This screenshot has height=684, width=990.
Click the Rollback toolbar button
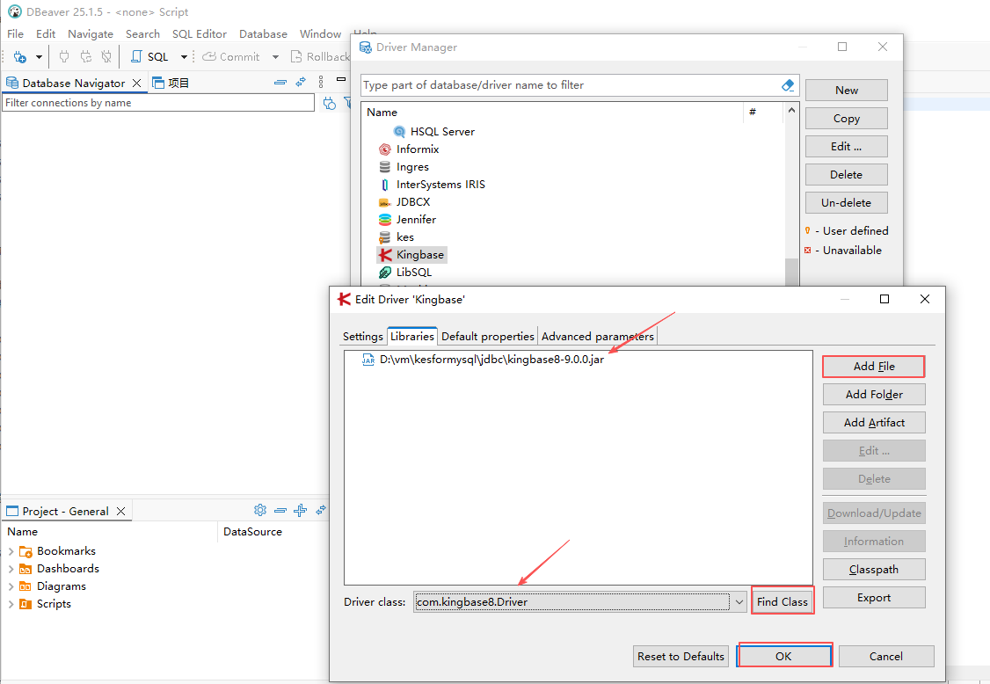point(320,57)
